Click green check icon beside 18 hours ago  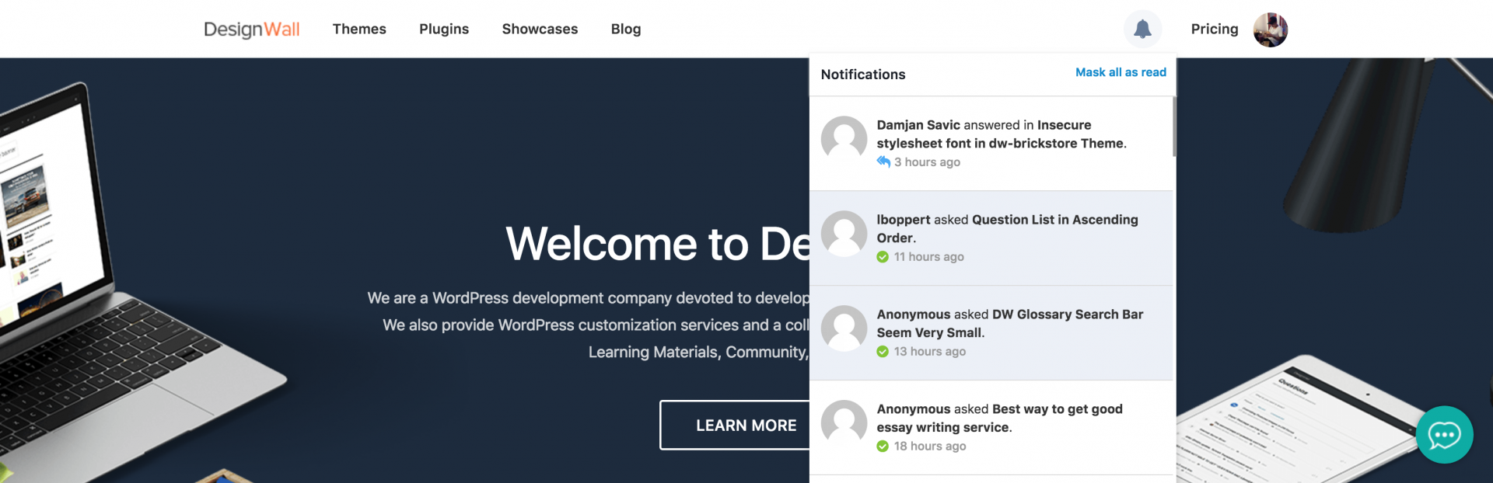[883, 447]
